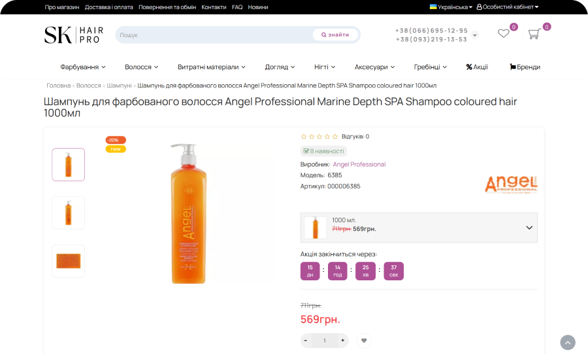
Task: Click the 15 дн countdown box
Action: (x=310, y=271)
